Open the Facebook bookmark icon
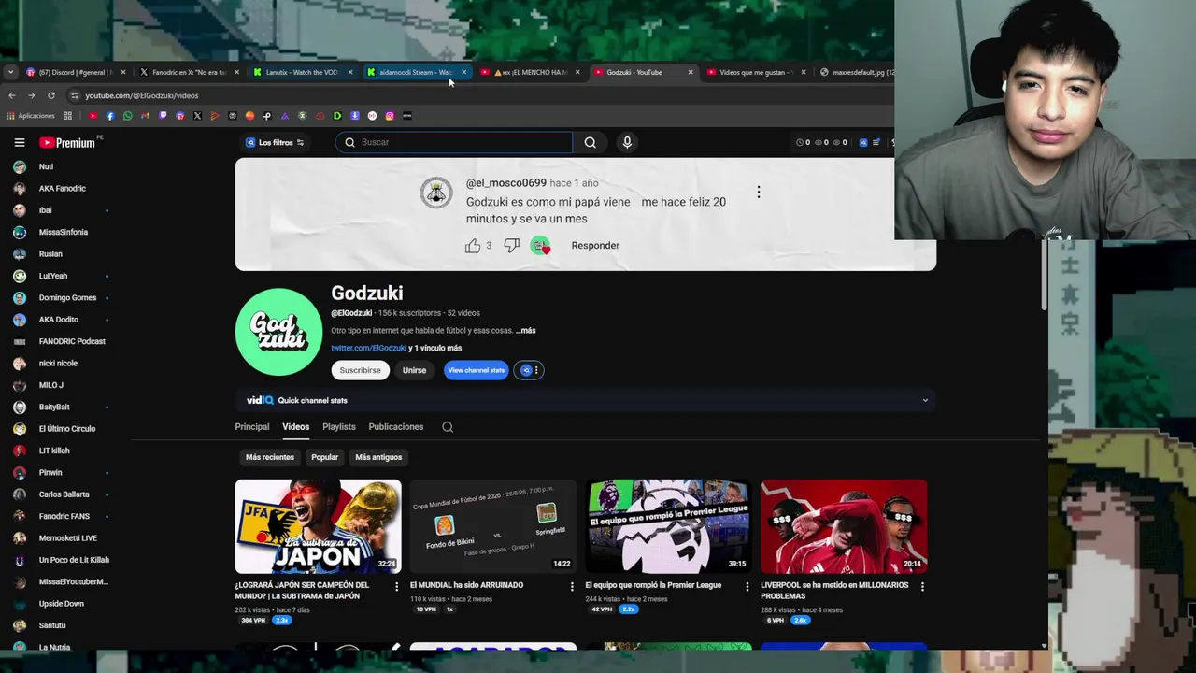This screenshot has width=1196, height=673. [x=110, y=116]
